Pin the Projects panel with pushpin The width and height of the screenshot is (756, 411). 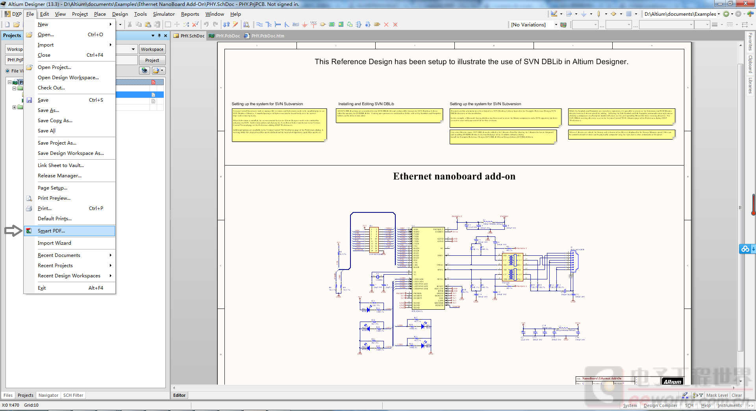(x=159, y=35)
